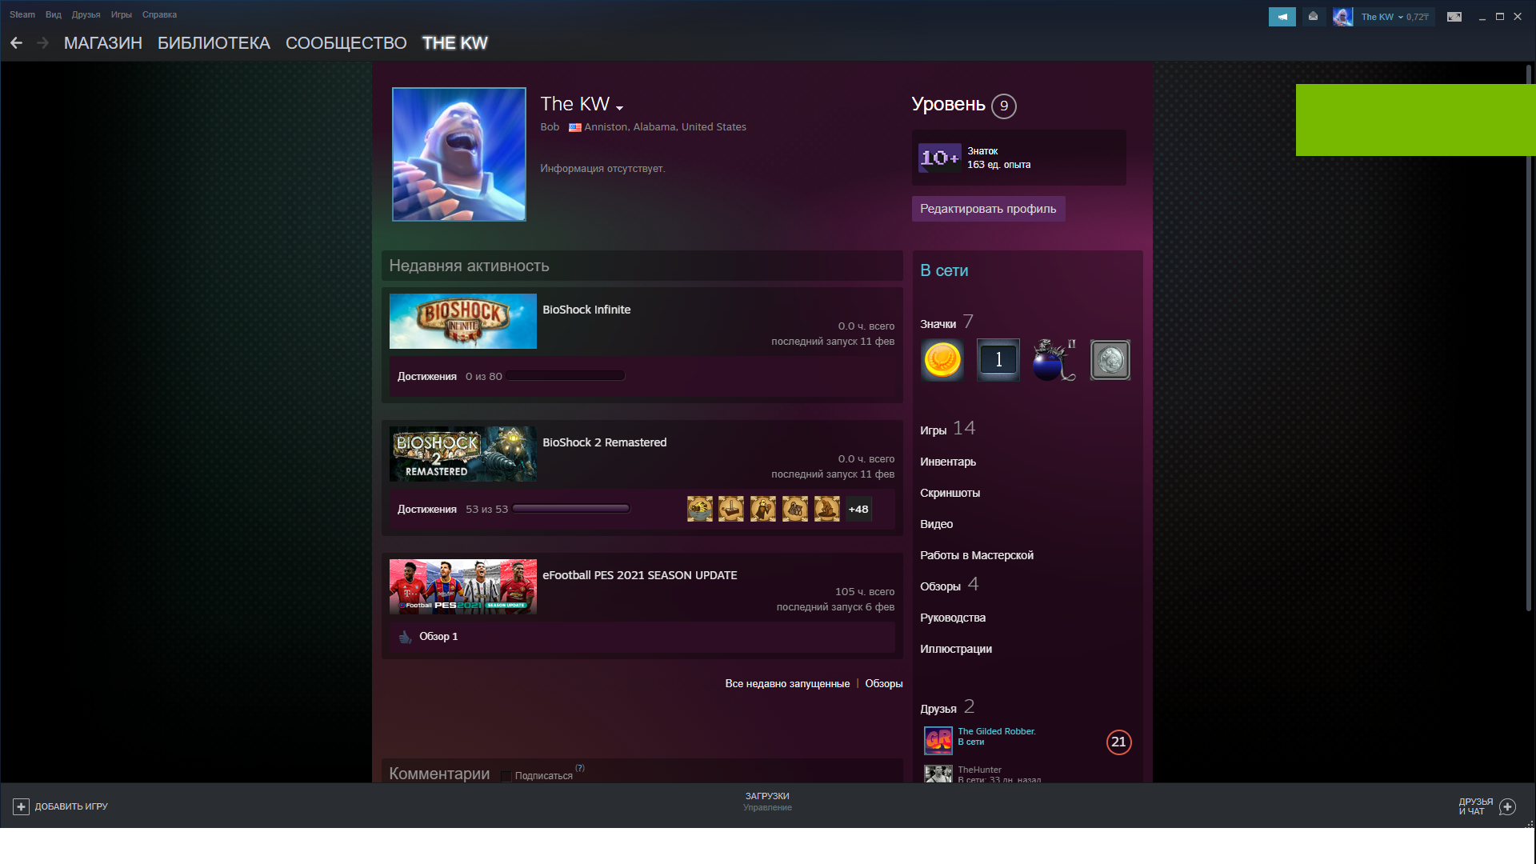Tick the Подписаться checkbox
This screenshot has width=1536, height=864.
pyautogui.click(x=506, y=776)
